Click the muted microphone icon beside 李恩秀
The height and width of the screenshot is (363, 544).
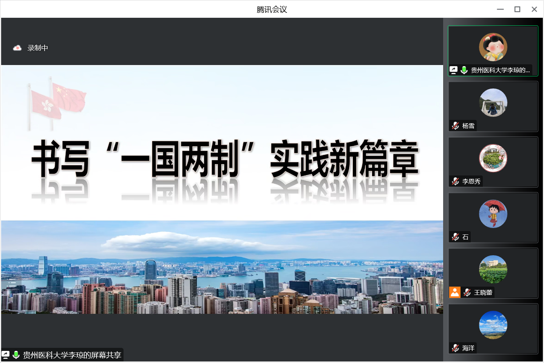click(x=456, y=181)
